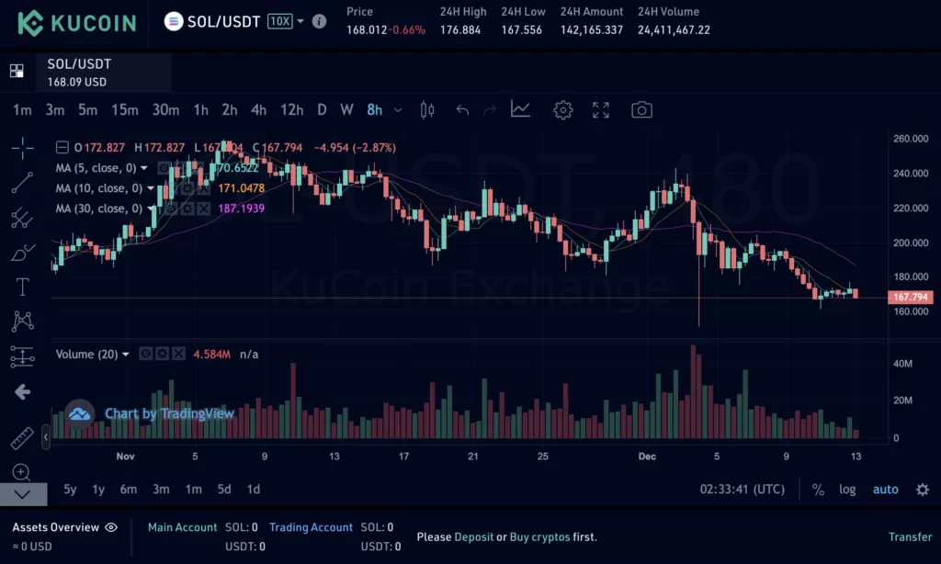
Task: Click the Buy cryptos link
Action: [x=539, y=537]
